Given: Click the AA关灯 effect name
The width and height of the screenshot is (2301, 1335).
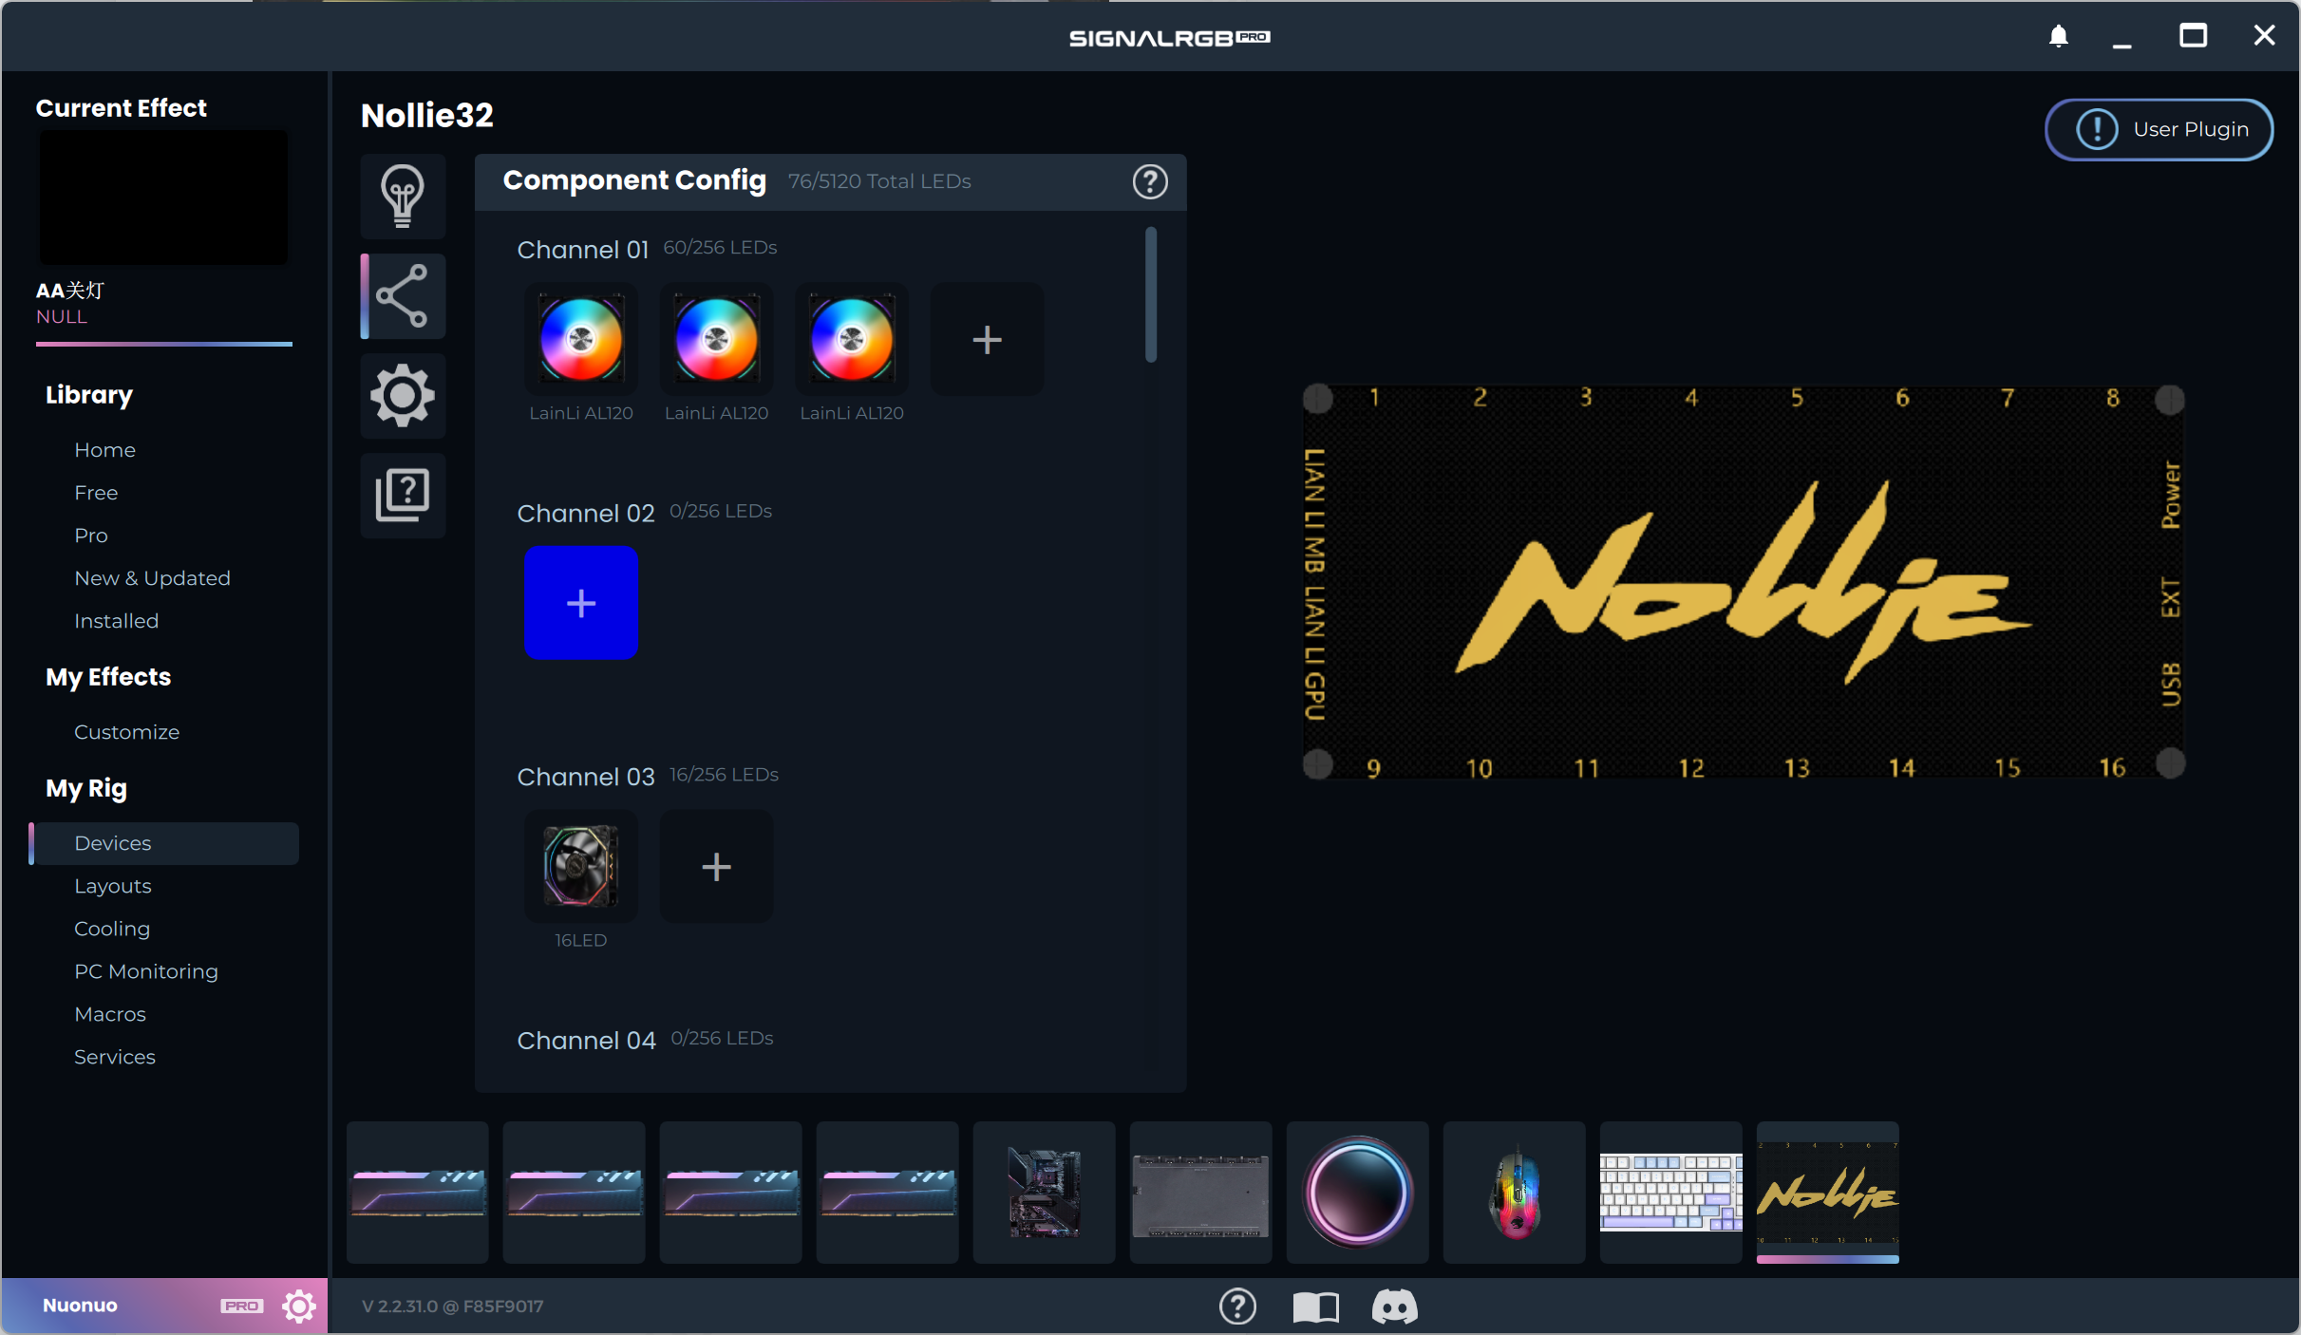Looking at the screenshot, I should point(70,291).
